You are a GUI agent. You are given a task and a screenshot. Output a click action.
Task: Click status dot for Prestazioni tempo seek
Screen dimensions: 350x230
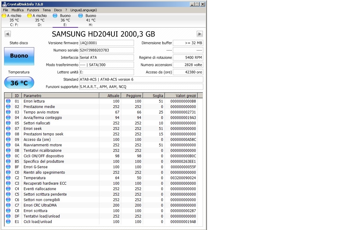click(8, 134)
